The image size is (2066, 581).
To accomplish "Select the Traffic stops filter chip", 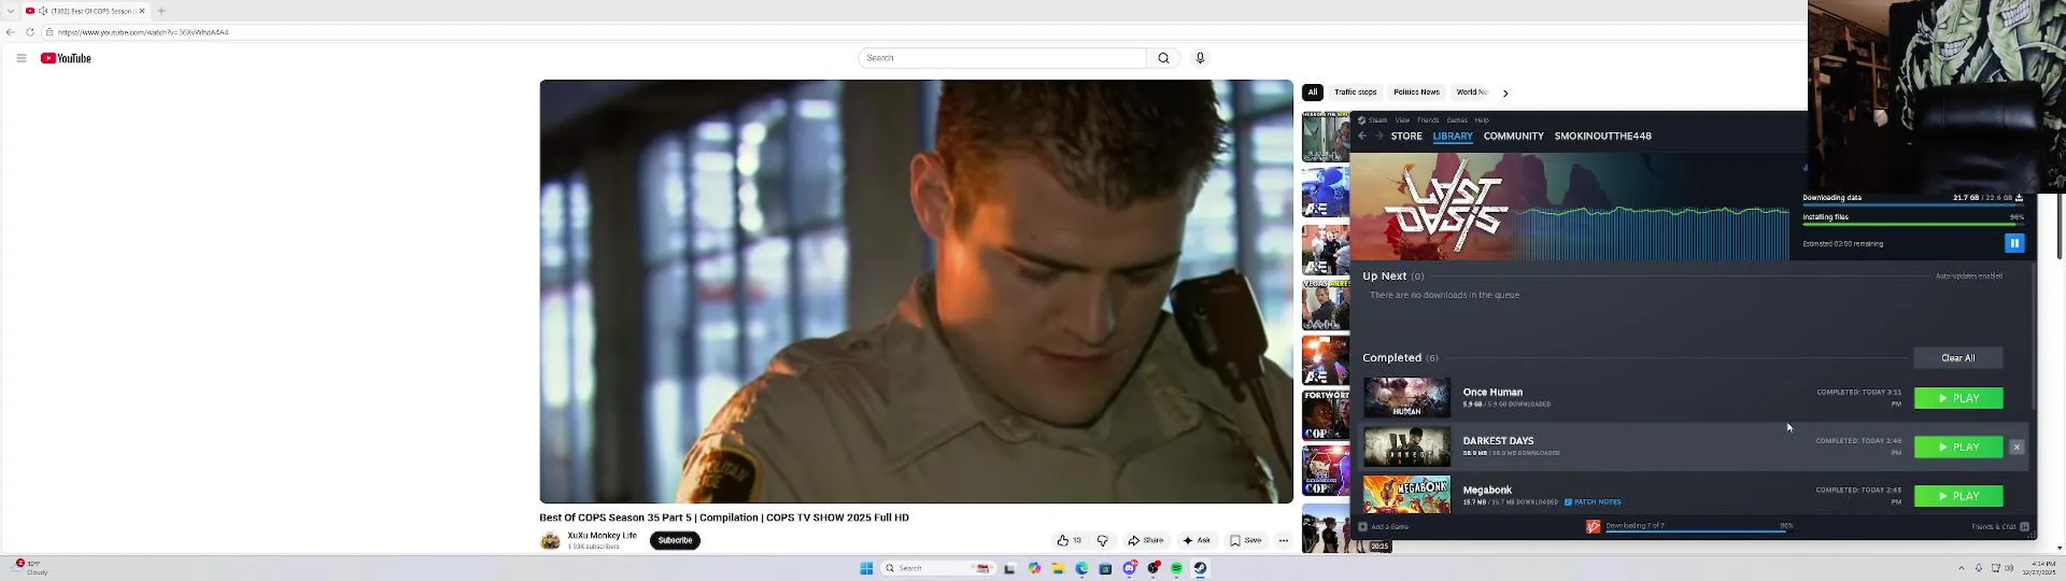I will point(1355,92).
